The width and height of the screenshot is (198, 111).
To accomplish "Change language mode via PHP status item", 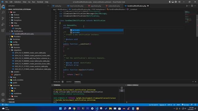I will pyautogui.click(x=178, y=105).
